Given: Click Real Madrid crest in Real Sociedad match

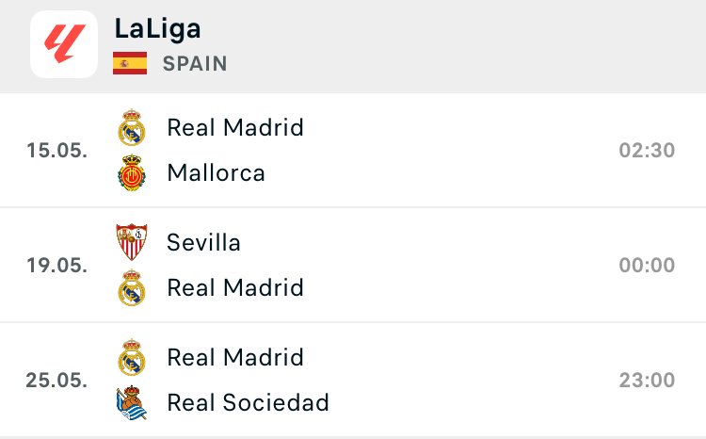Looking at the screenshot, I should pos(132,357).
